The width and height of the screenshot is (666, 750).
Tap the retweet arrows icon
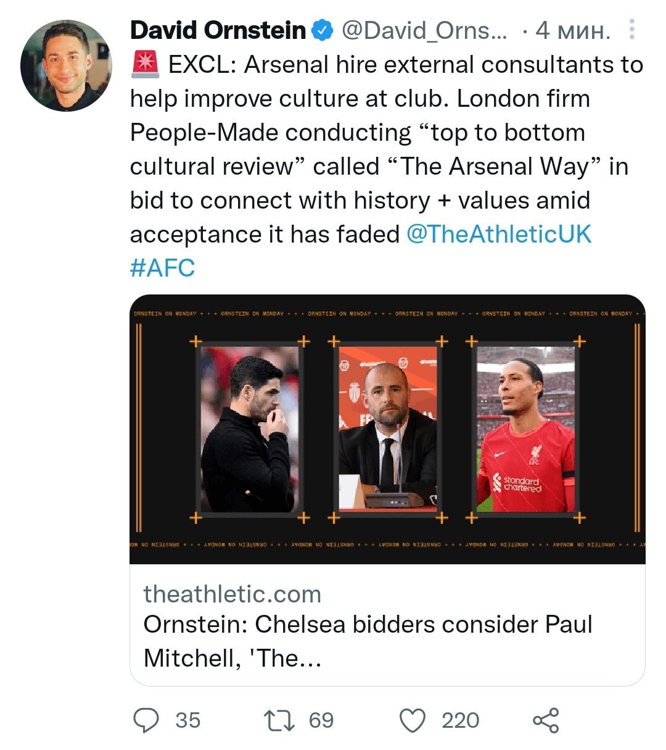click(x=279, y=720)
